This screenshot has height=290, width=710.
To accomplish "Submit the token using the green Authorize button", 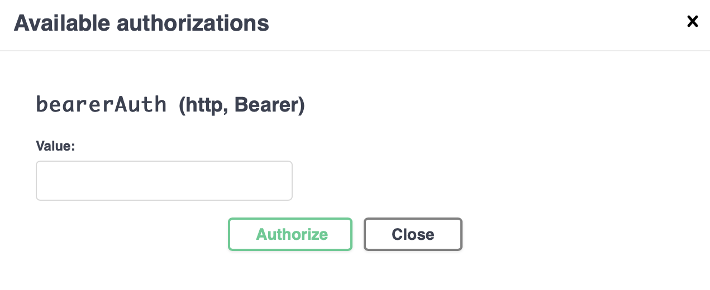I will click(290, 234).
